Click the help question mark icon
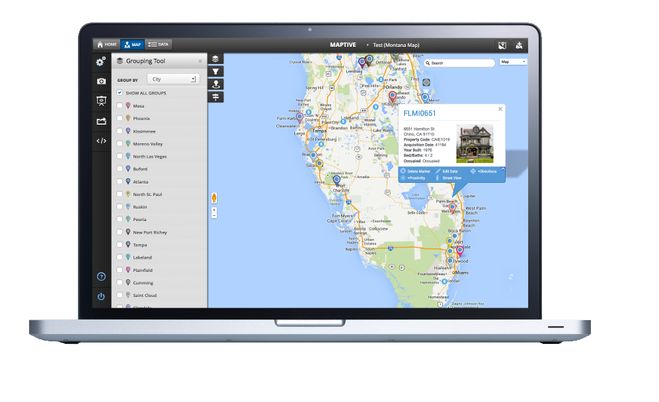Image resolution: width=659 pixels, height=402 pixels. [x=100, y=277]
